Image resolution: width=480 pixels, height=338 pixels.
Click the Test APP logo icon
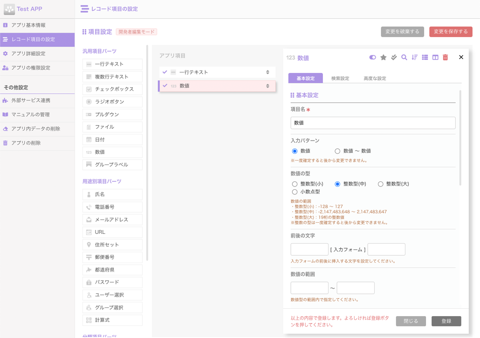coord(9,9)
